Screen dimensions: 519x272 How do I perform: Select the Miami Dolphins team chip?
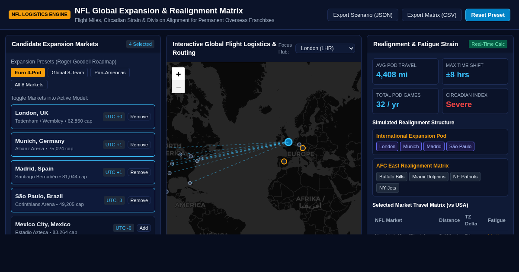(429, 177)
